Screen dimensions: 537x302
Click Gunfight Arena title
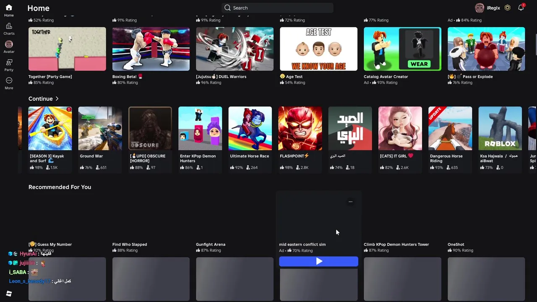click(211, 245)
